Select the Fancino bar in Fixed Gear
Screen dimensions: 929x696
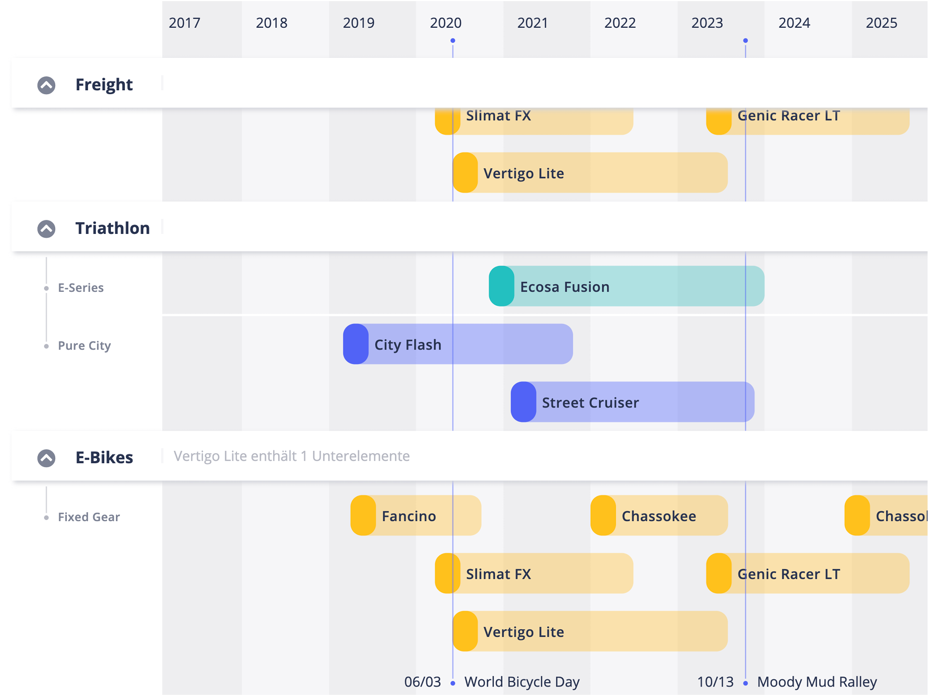[x=415, y=516]
